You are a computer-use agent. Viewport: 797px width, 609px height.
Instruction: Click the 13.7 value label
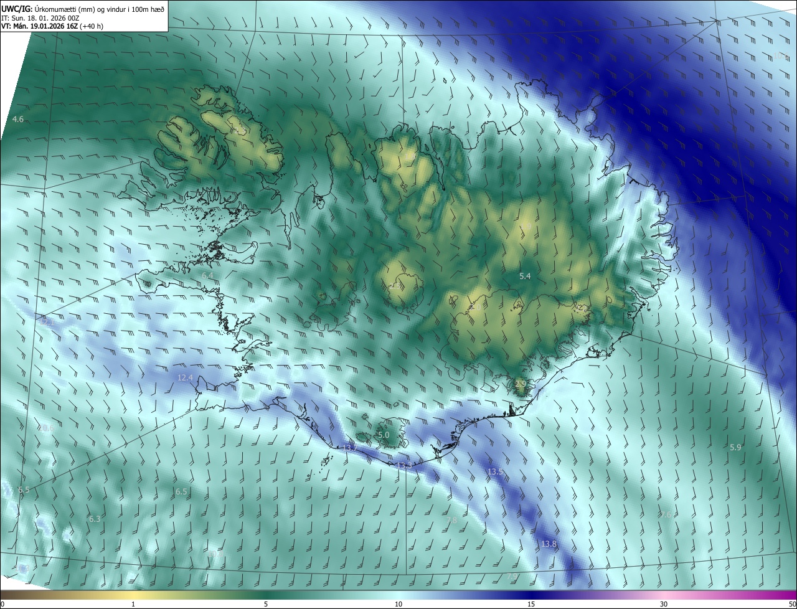tap(350, 448)
